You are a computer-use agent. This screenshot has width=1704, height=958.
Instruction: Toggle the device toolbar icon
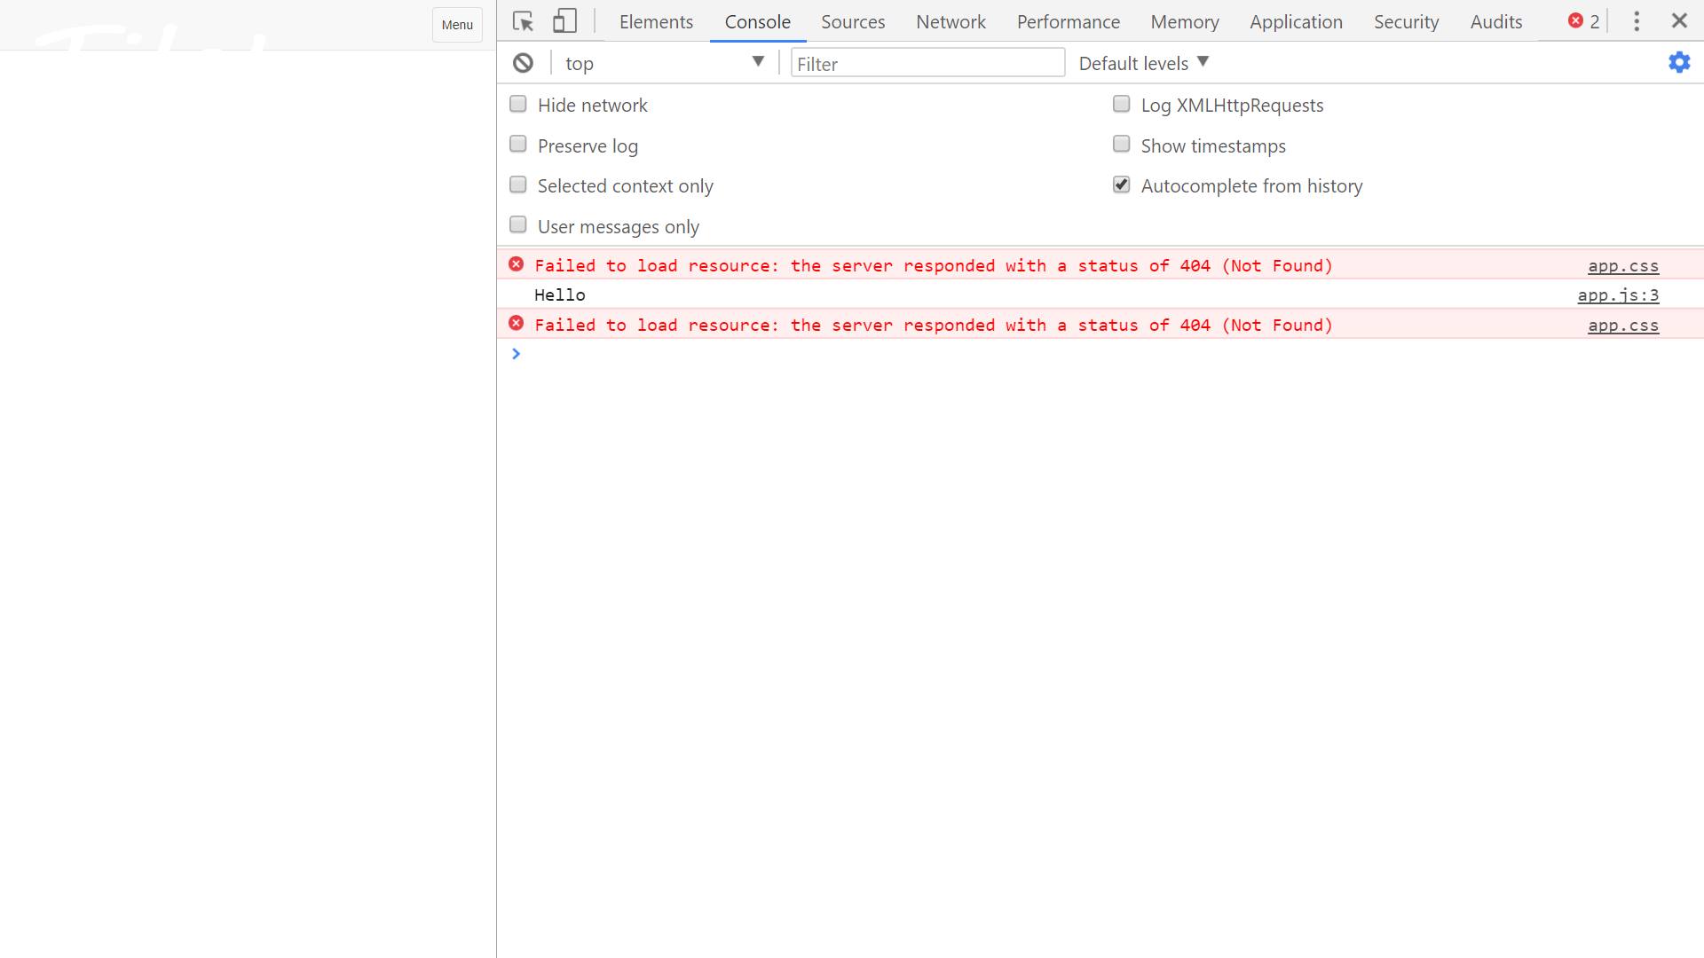[564, 21]
